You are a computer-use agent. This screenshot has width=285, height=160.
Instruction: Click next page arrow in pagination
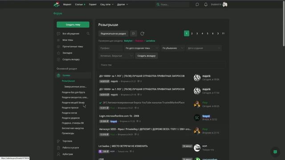(218, 34)
